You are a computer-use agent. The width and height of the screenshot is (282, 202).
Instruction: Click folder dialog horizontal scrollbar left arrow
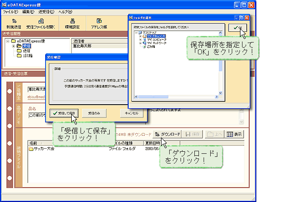point(136,97)
